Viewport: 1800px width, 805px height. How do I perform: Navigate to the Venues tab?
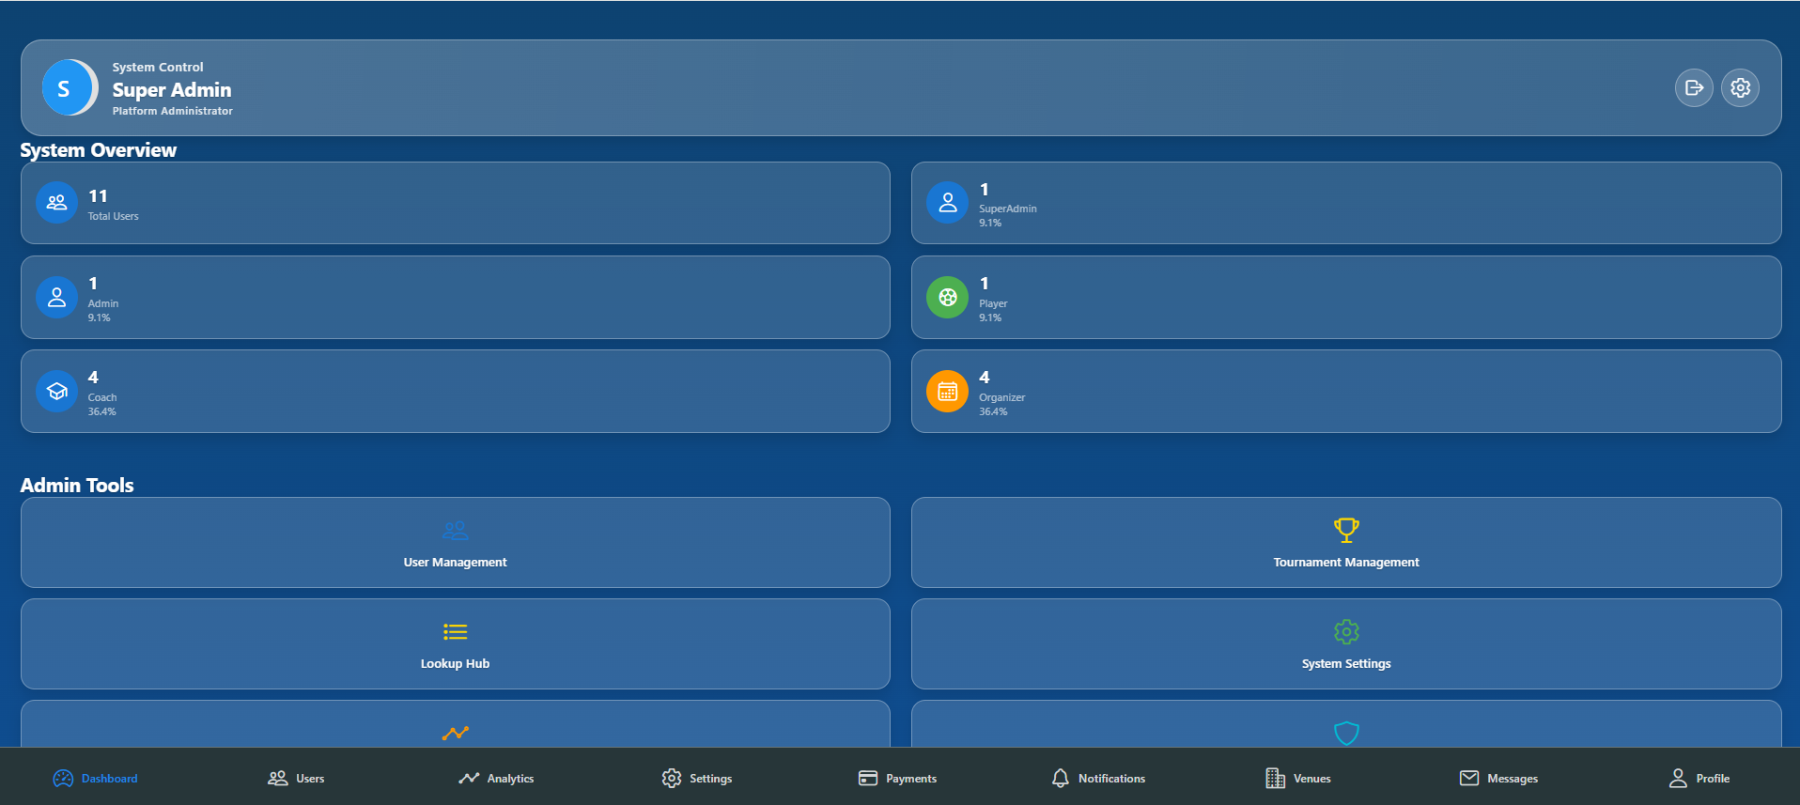coord(1298,779)
